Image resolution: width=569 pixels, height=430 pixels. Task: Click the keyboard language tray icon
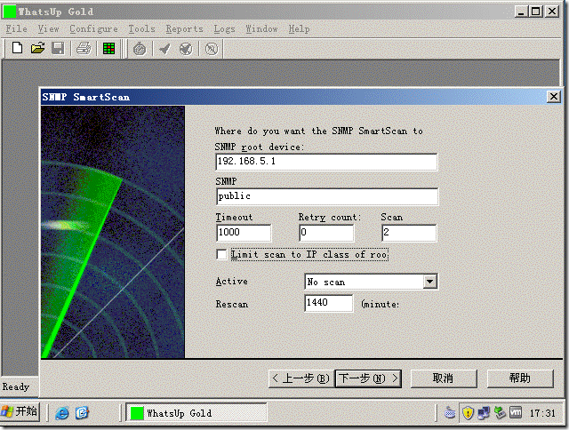(450, 412)
